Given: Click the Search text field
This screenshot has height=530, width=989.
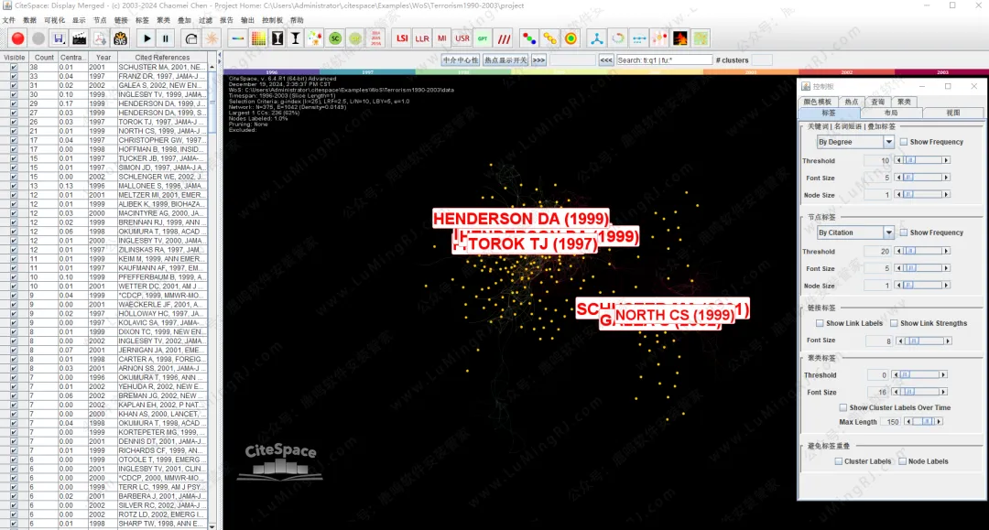Looking at the screenshot, I should click(664, 60).
